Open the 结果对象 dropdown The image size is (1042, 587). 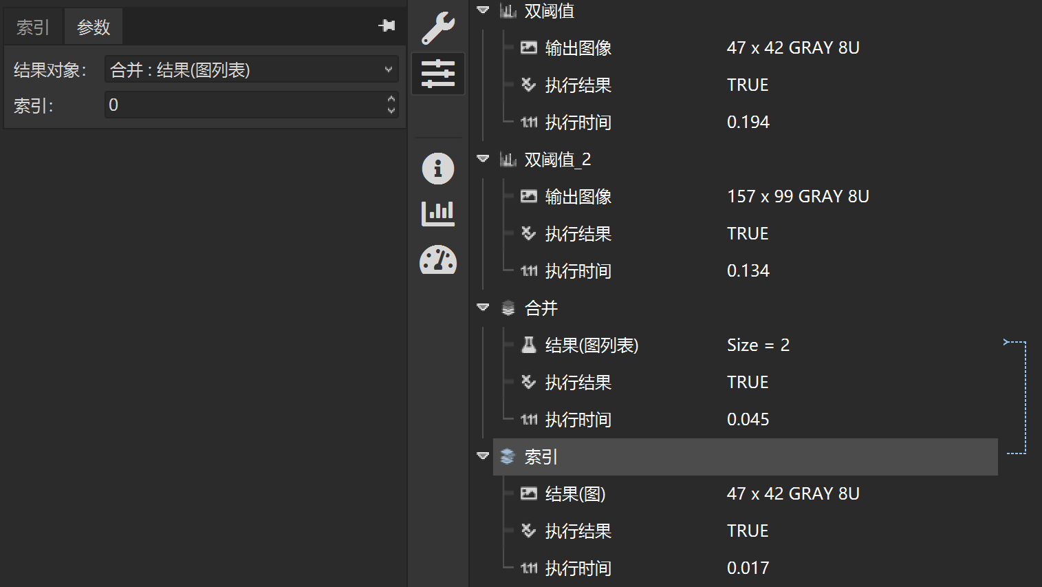pos(251,70)
